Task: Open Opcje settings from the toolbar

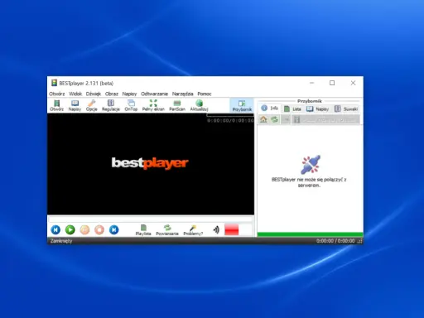Action: (92, 105)
